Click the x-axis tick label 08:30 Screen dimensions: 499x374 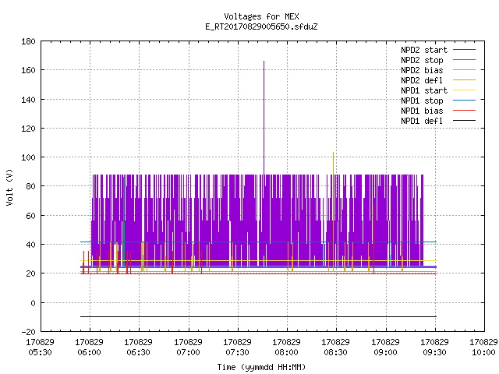[336, 352]
